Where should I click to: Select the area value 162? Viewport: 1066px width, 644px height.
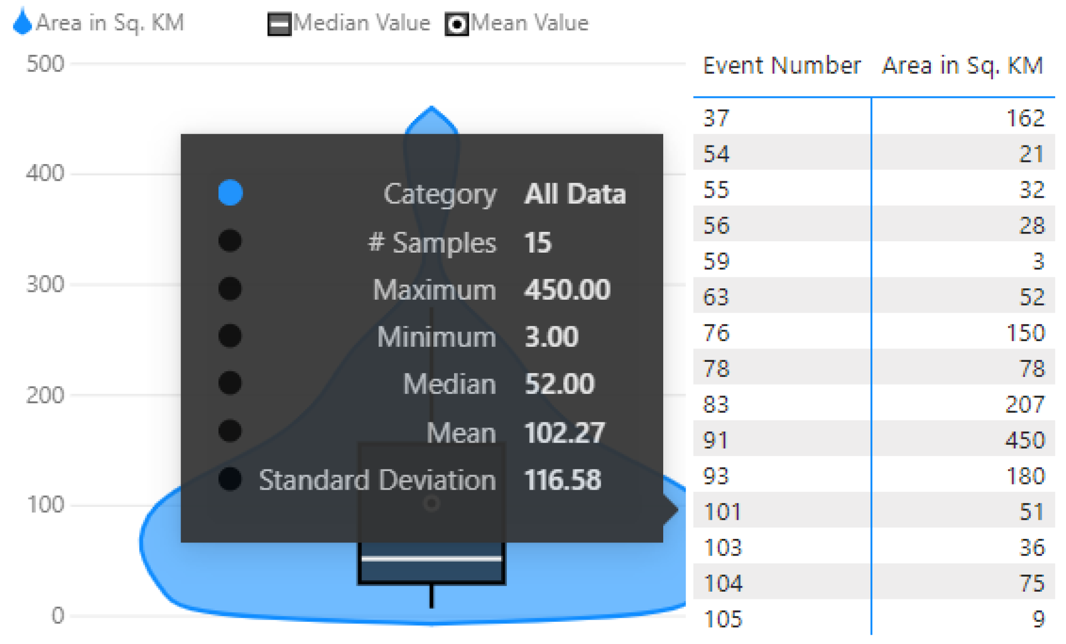tap(1025, 118)
